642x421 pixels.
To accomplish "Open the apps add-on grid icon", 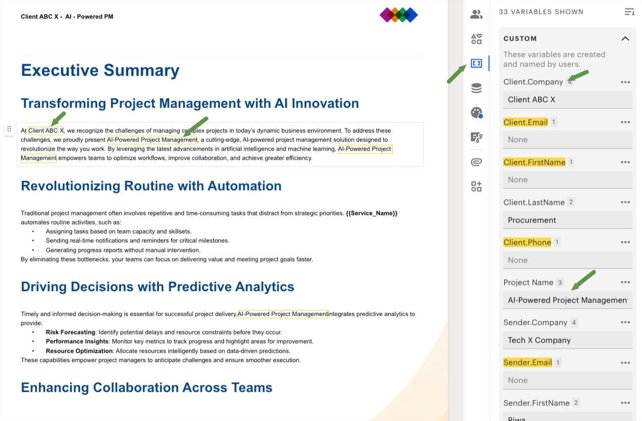I will [476, 186].
